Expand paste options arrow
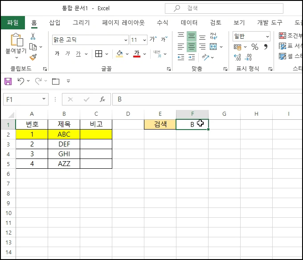The width and height of the screenshot is (303, 260). click(16, 57)
